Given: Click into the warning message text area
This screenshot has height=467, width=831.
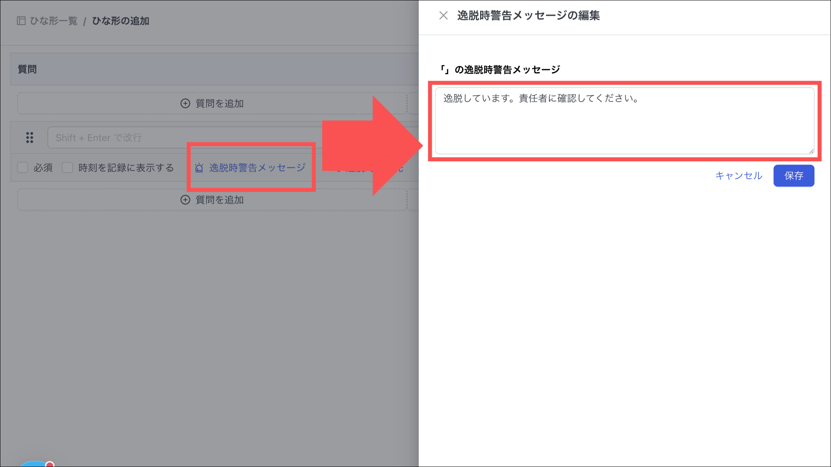Looking at the screenshot, I should coord(624,122).
